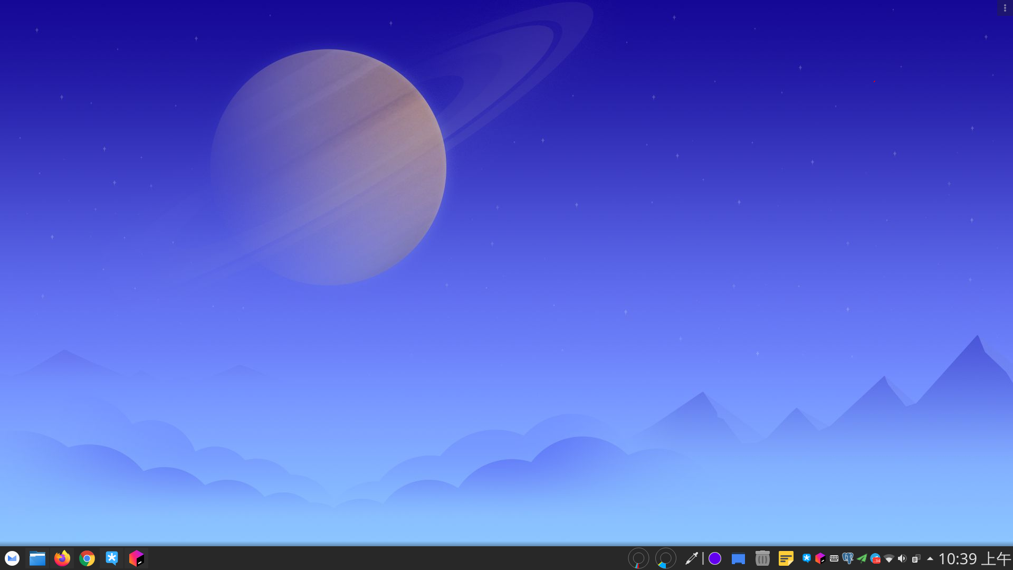Open the mail client from the taskbar
This screenshot has height=570, width=1013.
12,558
